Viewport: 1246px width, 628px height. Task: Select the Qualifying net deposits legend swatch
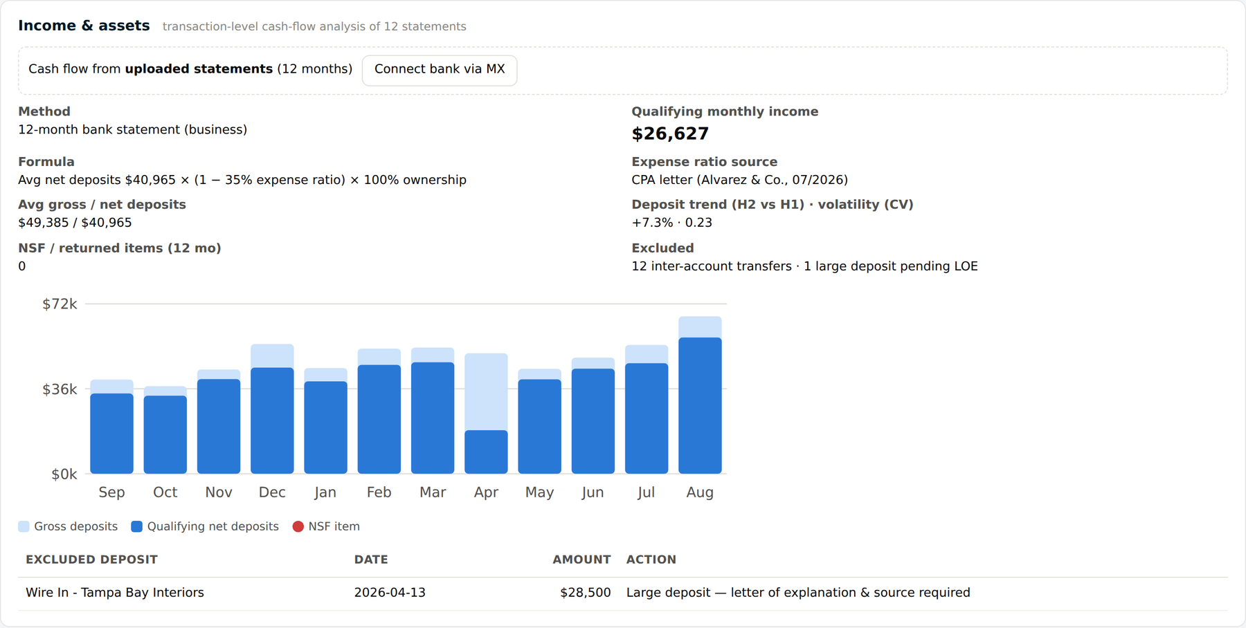(137, 526)
